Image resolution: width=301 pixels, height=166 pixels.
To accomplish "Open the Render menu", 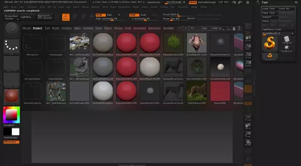I will tap(136, 7).
